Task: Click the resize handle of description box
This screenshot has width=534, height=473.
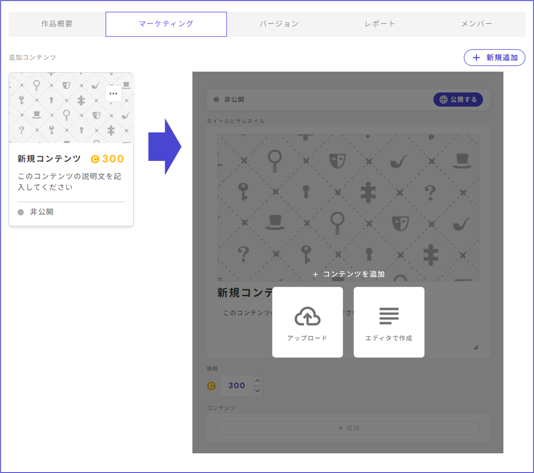Action: pos(476,348)
